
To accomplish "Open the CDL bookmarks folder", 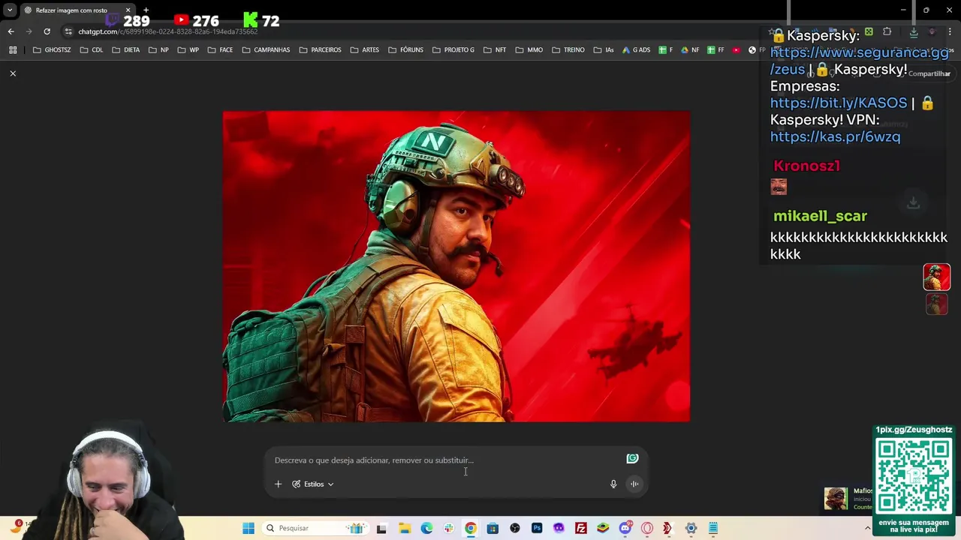I will [92, 50].
